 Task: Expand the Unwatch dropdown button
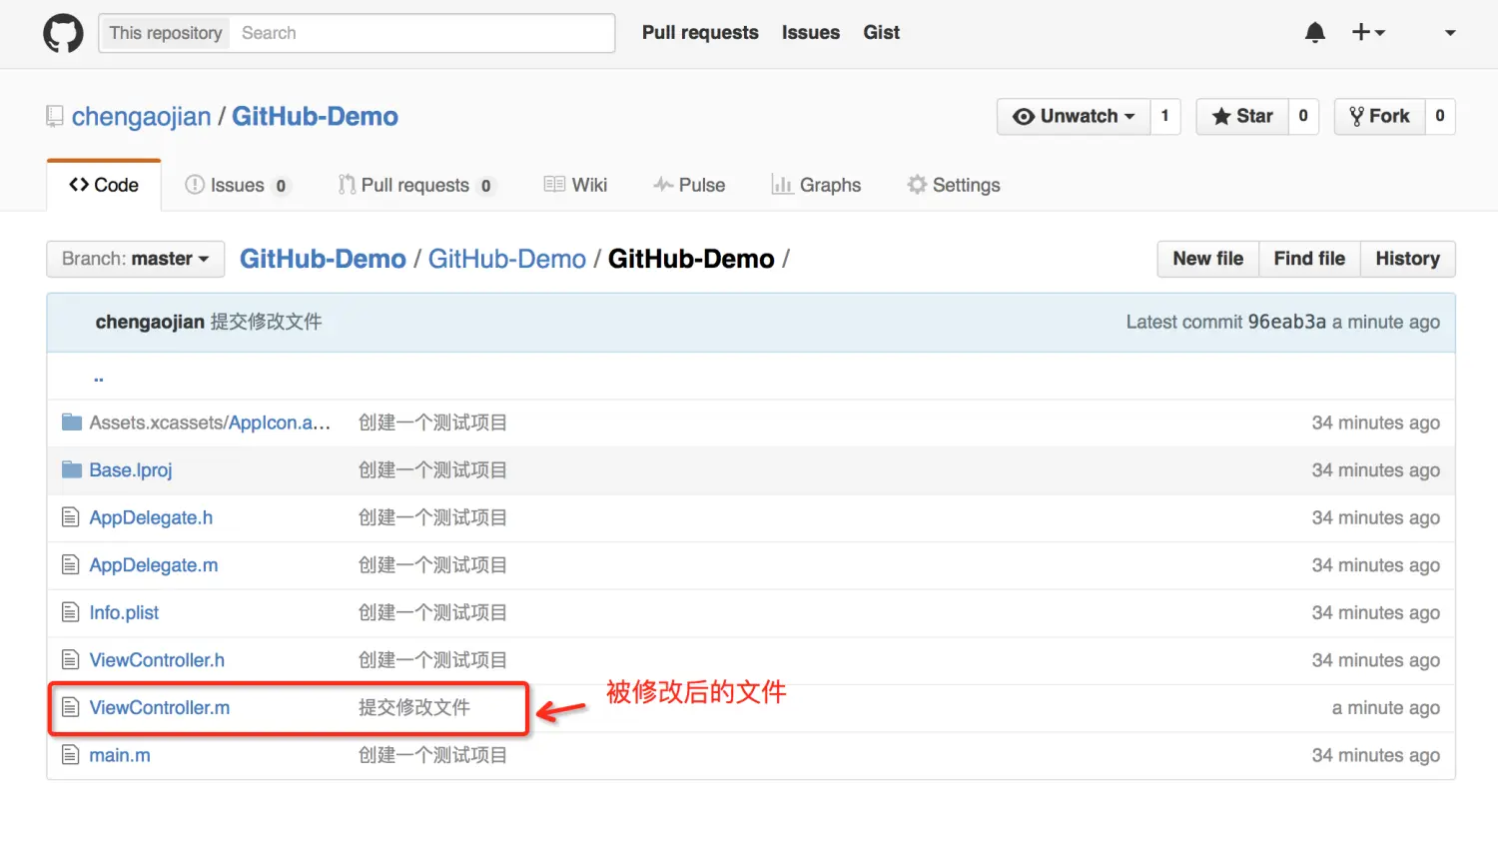tap(1074, 116)
